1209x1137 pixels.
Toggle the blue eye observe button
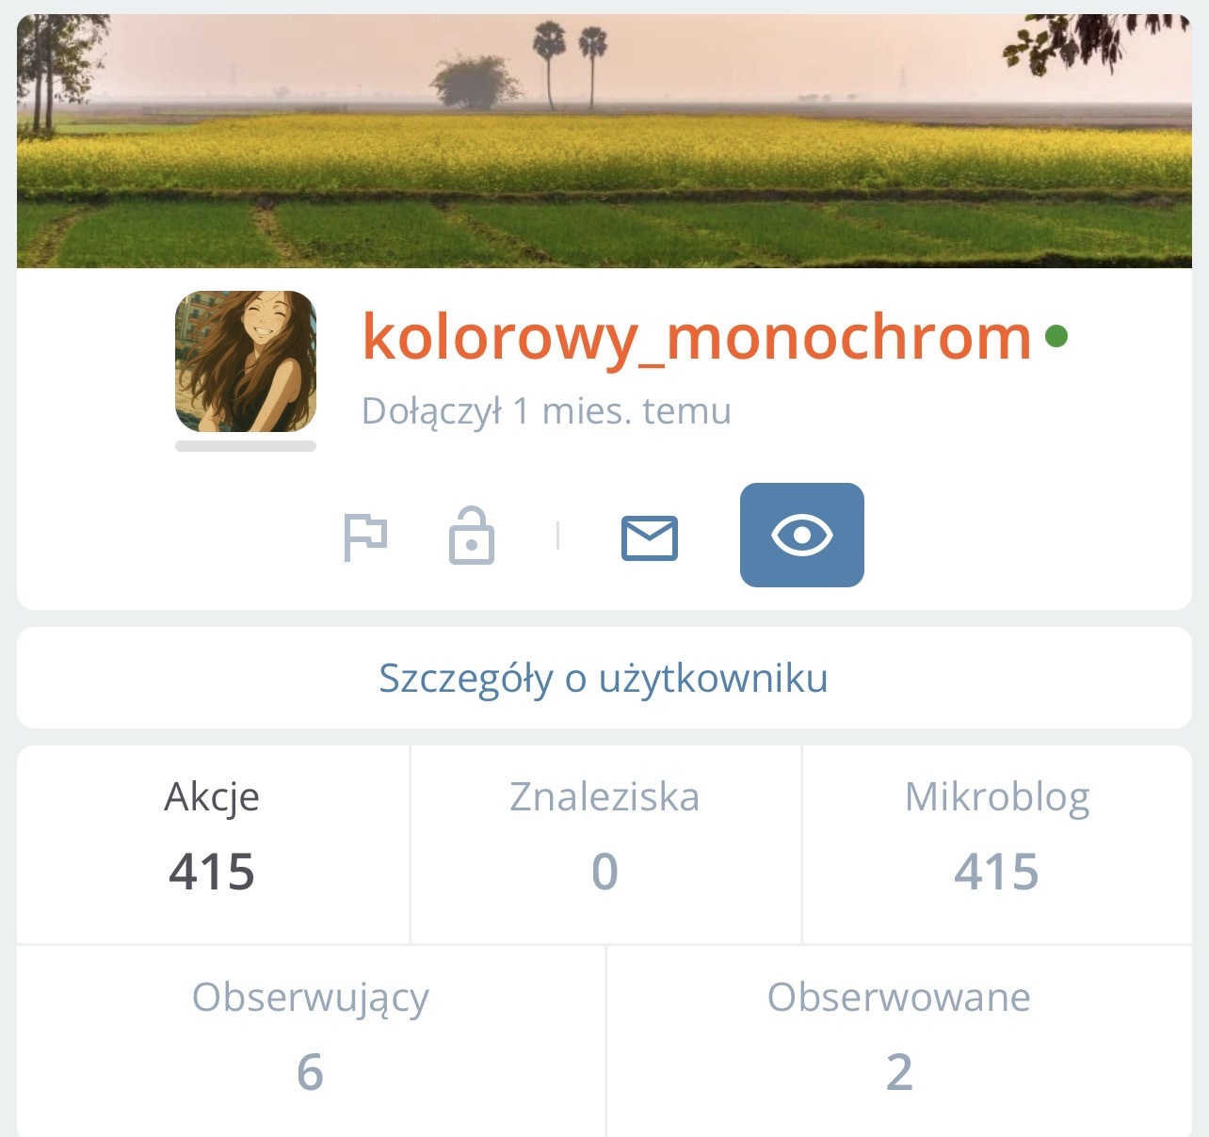point(802,535)
